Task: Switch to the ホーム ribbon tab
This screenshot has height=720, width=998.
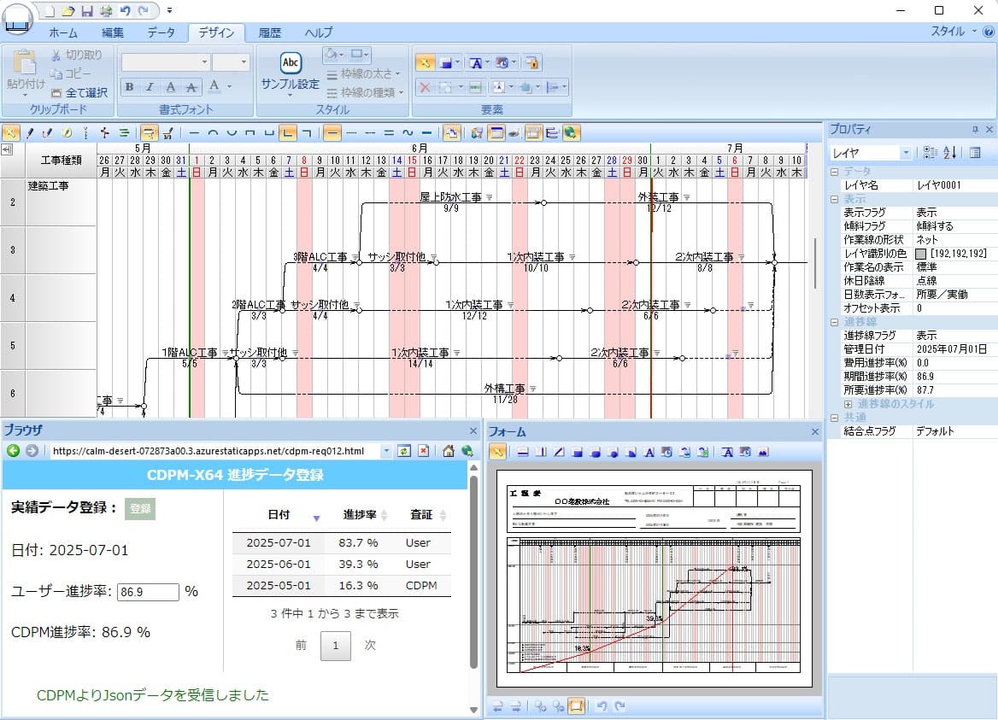Action: [63, 32]
